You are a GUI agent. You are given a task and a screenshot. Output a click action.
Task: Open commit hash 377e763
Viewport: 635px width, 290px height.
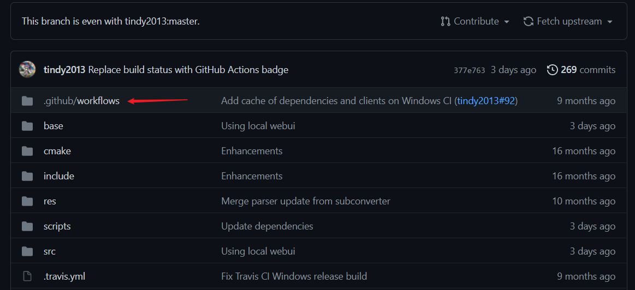[469, 70]
